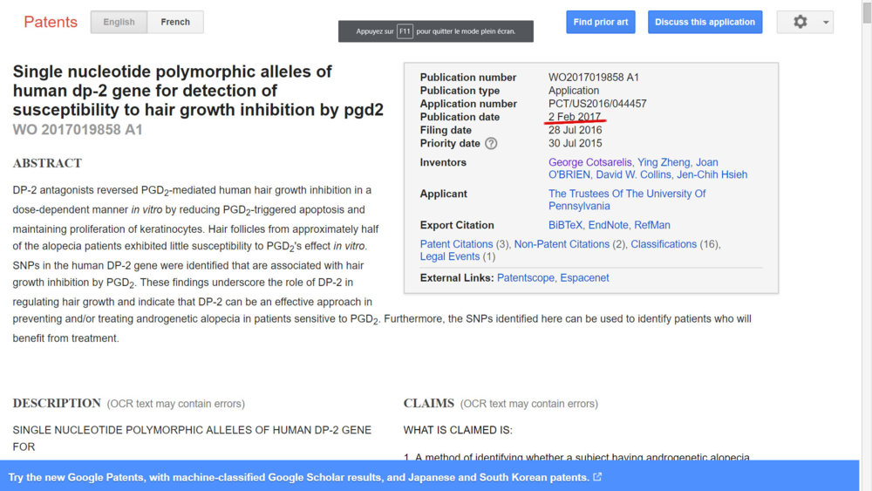Click the Priority date help icon

tap(491, 144)
